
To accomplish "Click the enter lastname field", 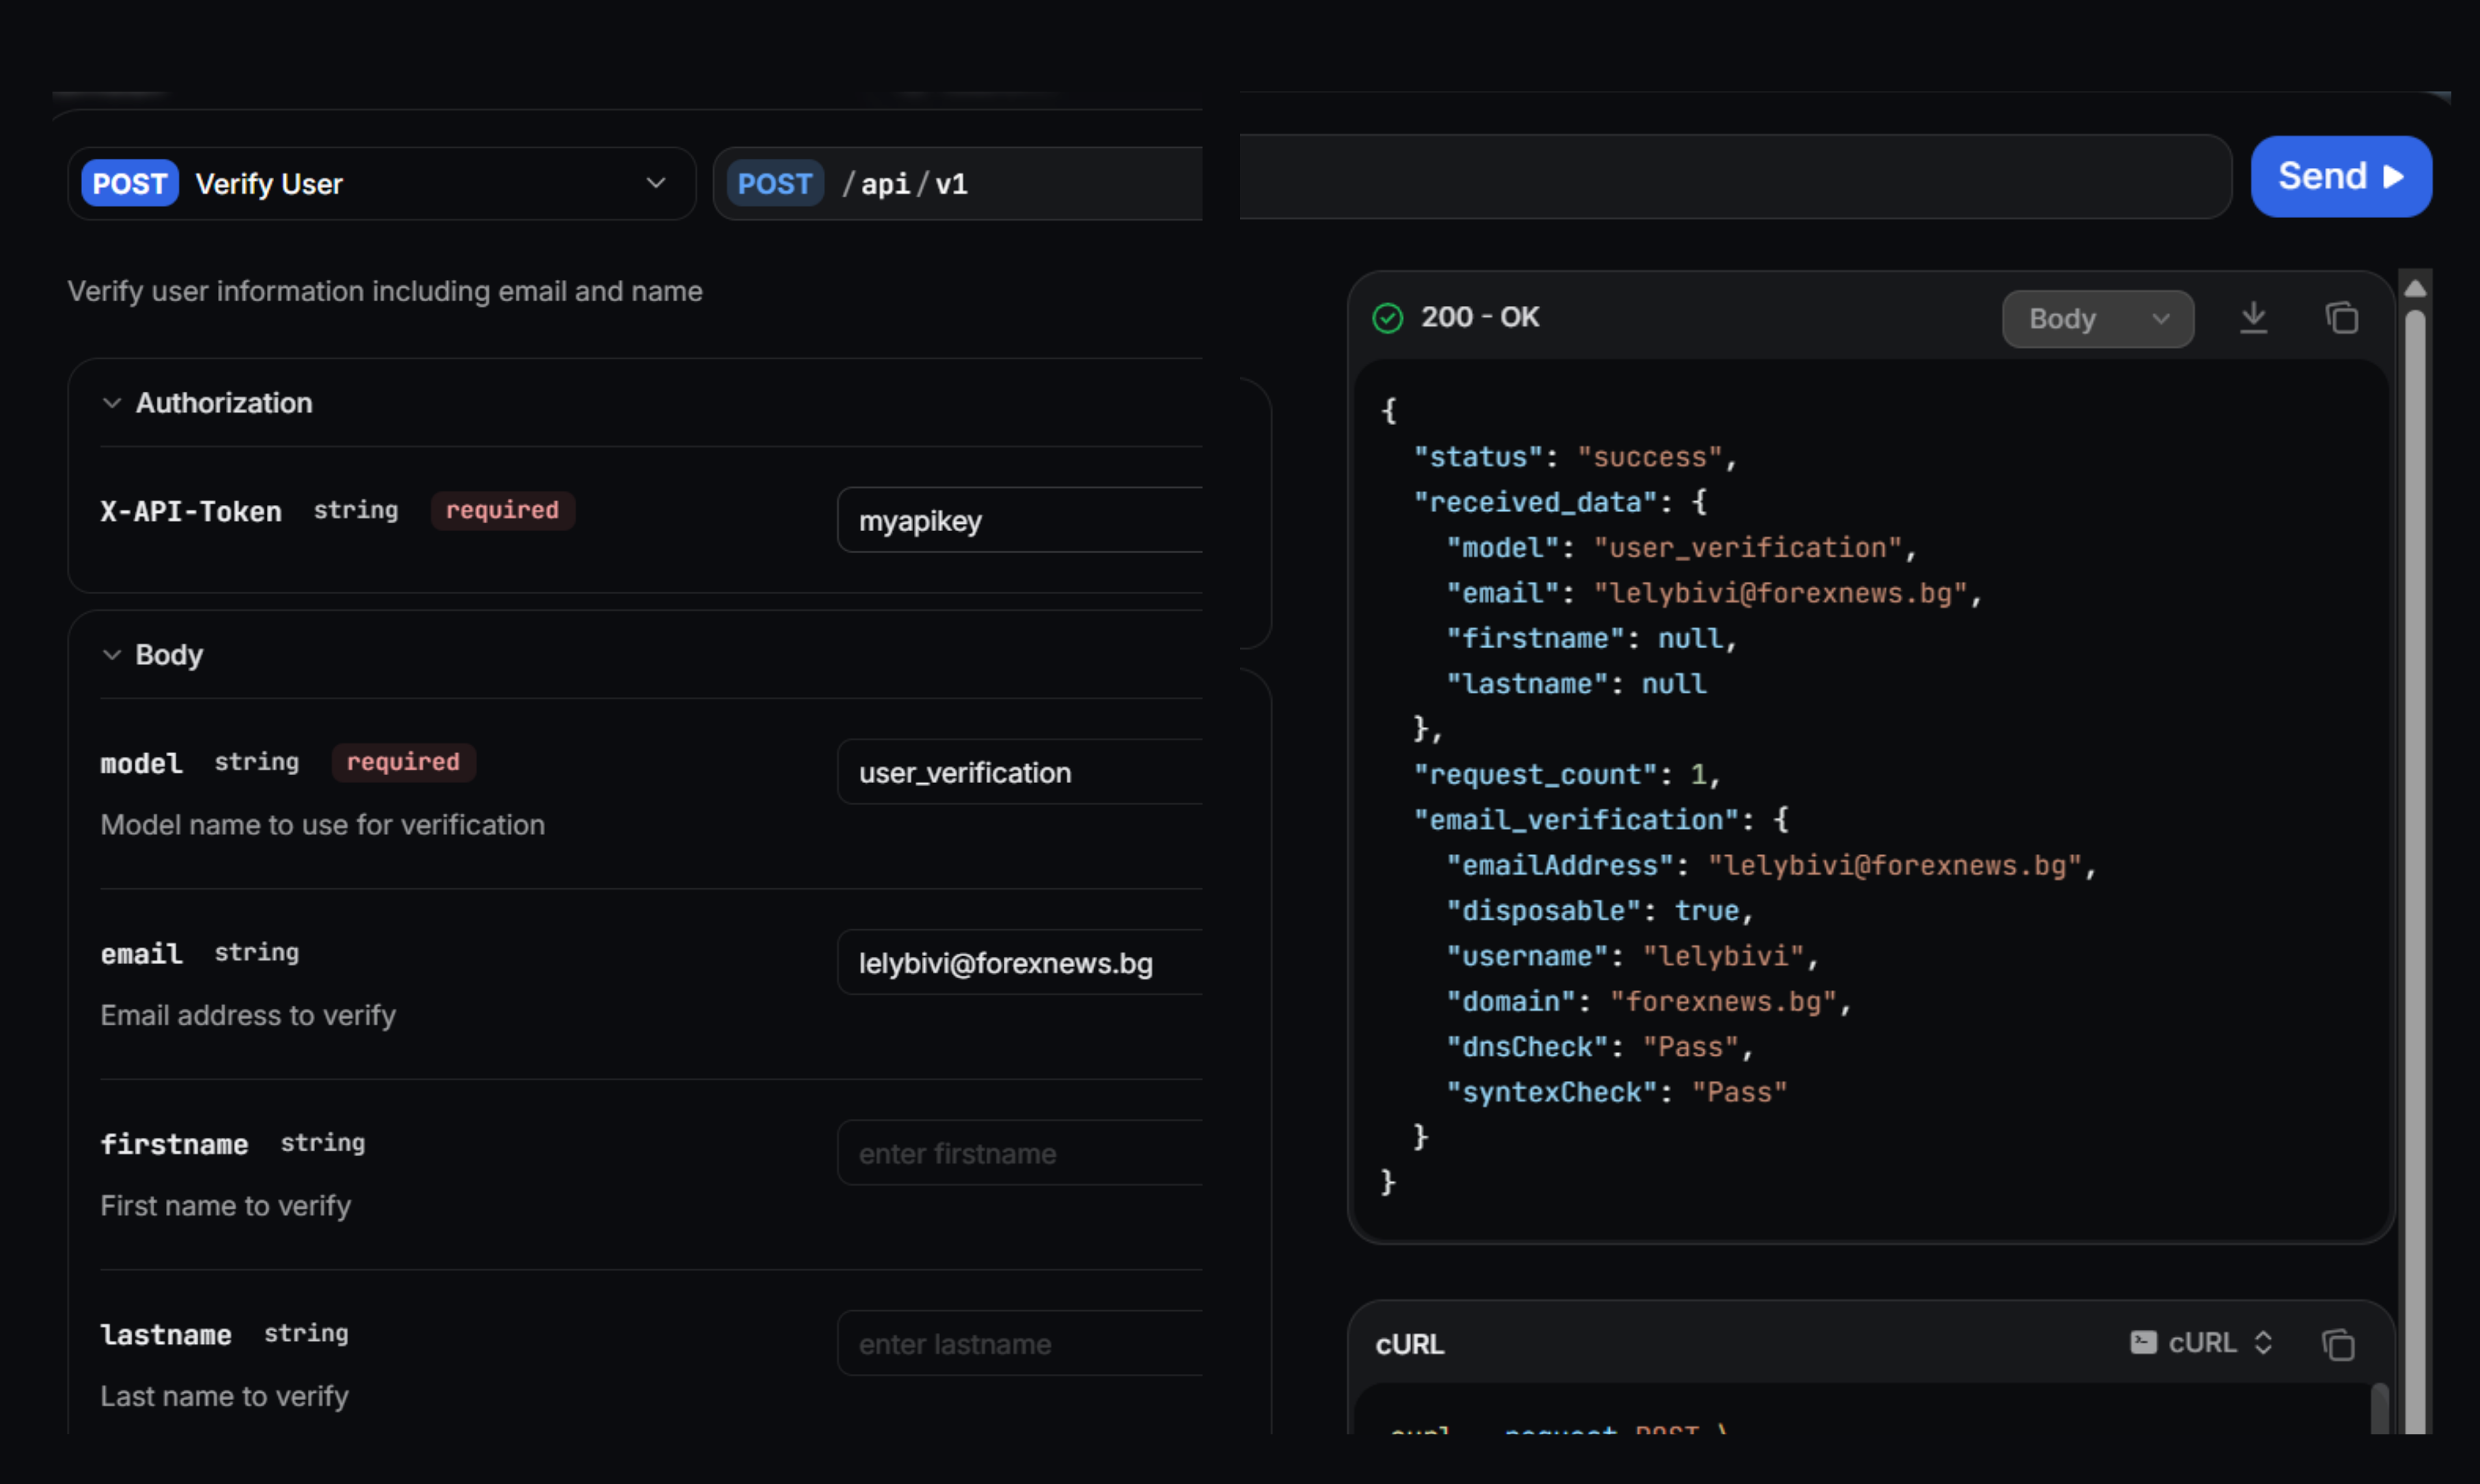I will click(1020, 1343).
